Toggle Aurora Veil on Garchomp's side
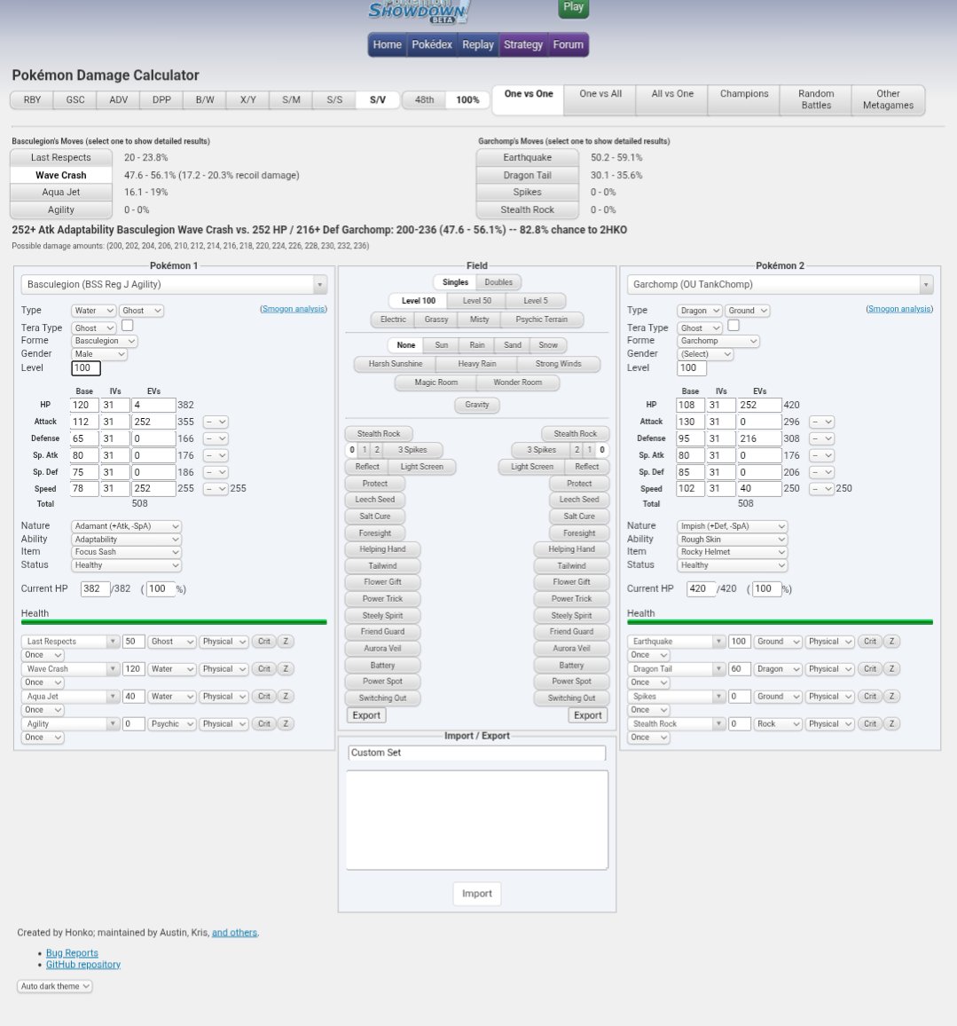Image resolution: width=957 pixels, height=1026 pixels. point(572,649)
